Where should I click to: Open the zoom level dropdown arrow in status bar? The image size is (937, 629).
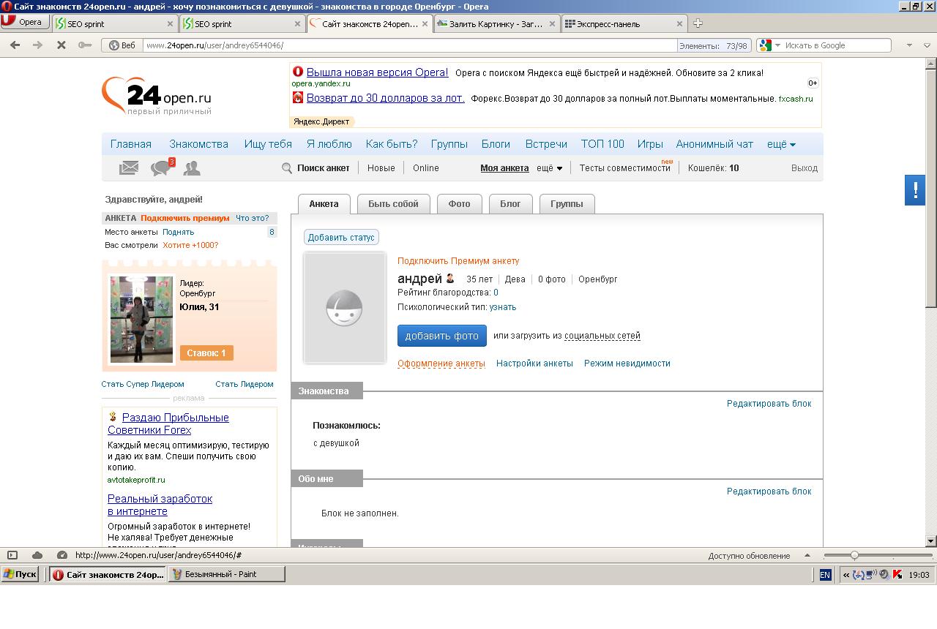(808, 555)
